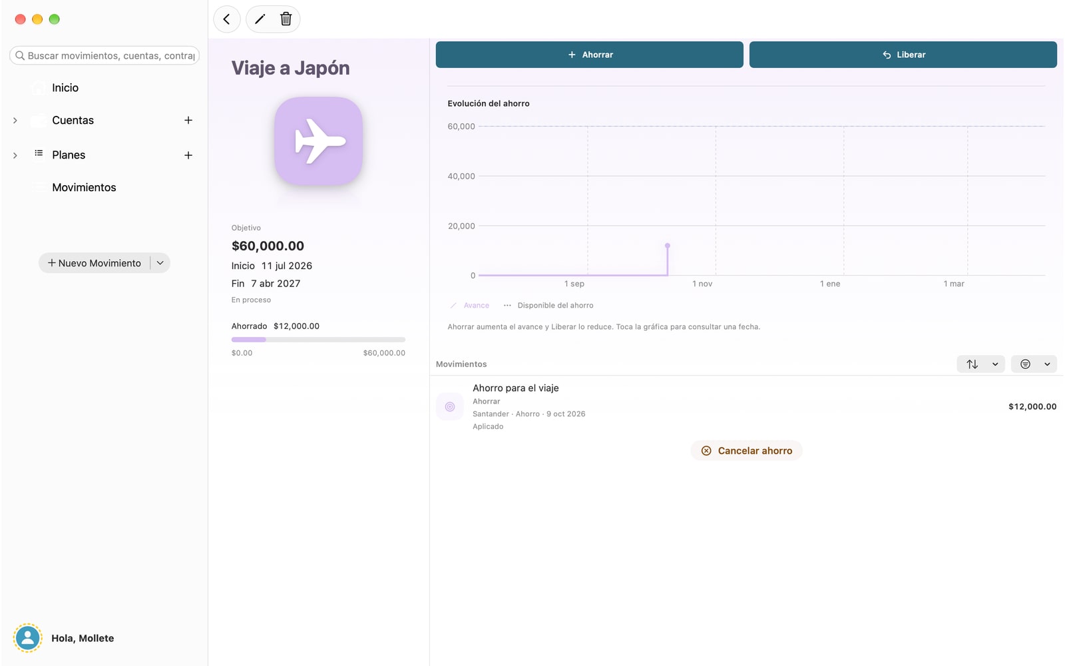The width and height of the screenshot is (1065, 666).
Task: Click the Fin 7 abr 2027 date
Action: (266, 284)
